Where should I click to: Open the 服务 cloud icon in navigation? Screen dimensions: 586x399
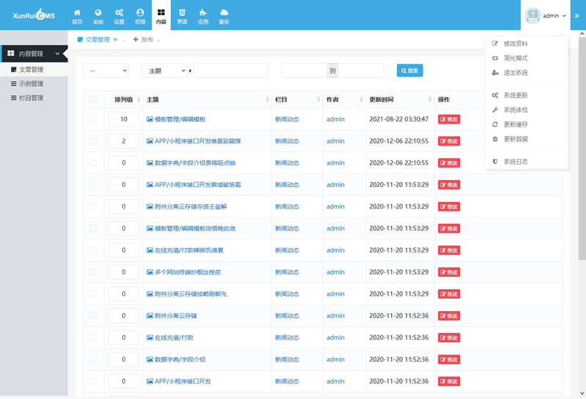(x=224, y=15)
